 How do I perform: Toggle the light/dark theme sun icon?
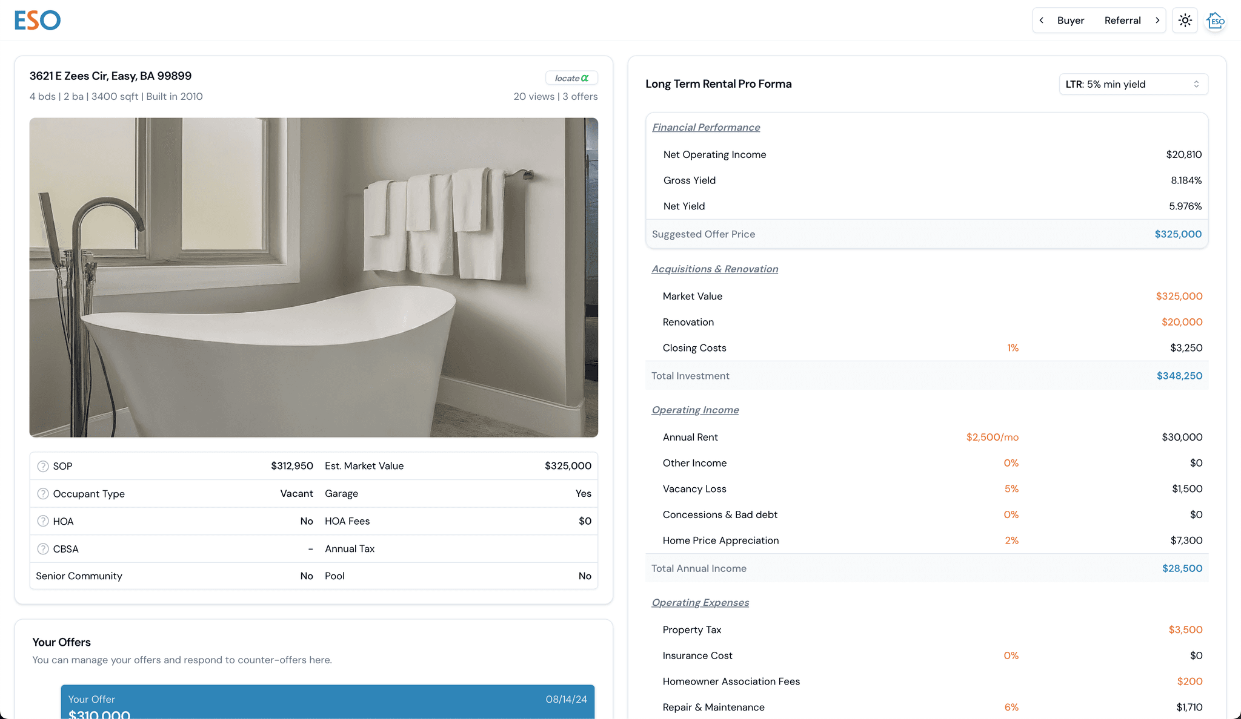(1185, 21)
